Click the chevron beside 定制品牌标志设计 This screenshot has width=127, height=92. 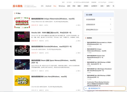pyautogui.click(x=110, y=29)
